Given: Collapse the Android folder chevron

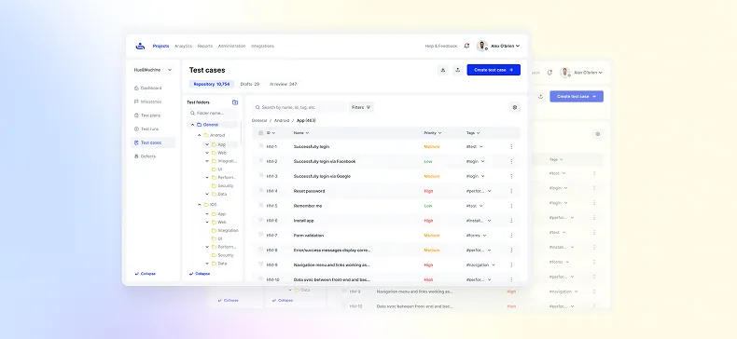Looking at the screenshot, I should [200, 135].
